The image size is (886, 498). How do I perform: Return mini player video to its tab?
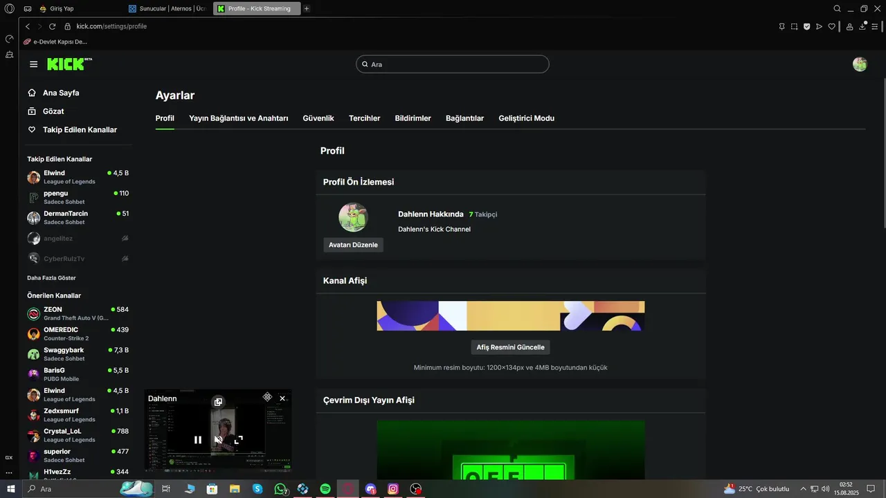coord(218,402)
